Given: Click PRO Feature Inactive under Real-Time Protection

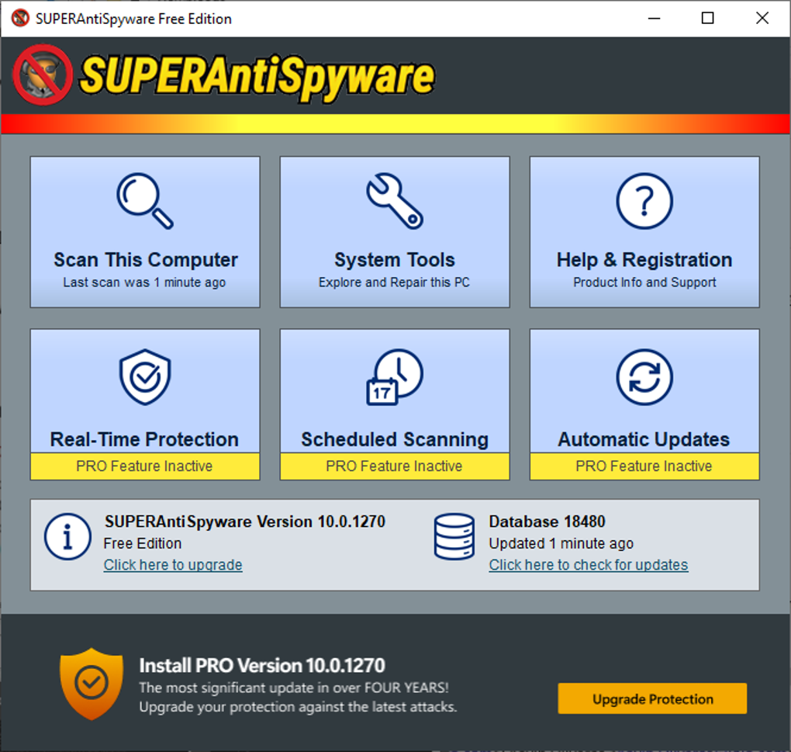Looking at the screenshot, I should (144, 466).
